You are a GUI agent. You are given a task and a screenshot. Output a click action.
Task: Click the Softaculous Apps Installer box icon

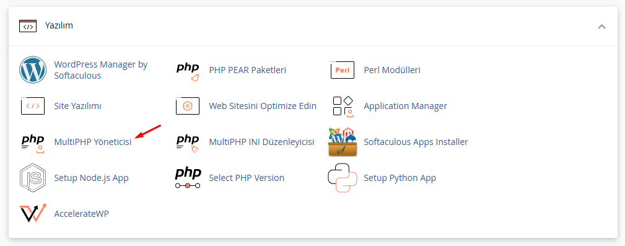[343, 142]
